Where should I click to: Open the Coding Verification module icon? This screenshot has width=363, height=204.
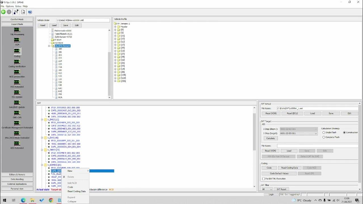(17, 62)
